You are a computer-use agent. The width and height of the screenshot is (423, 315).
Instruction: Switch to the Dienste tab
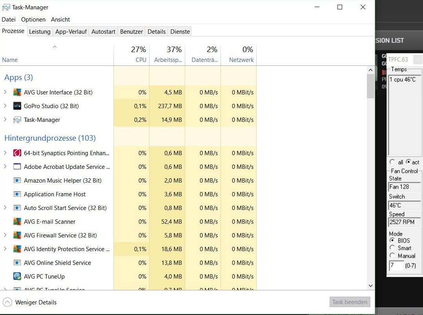(180, 31)
